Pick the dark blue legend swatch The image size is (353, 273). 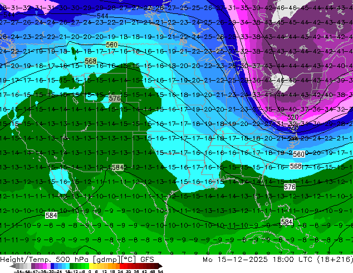52,266
